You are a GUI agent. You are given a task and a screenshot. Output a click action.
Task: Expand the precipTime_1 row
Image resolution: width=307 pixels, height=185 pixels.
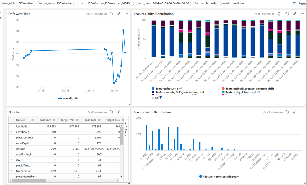(11, 165)
